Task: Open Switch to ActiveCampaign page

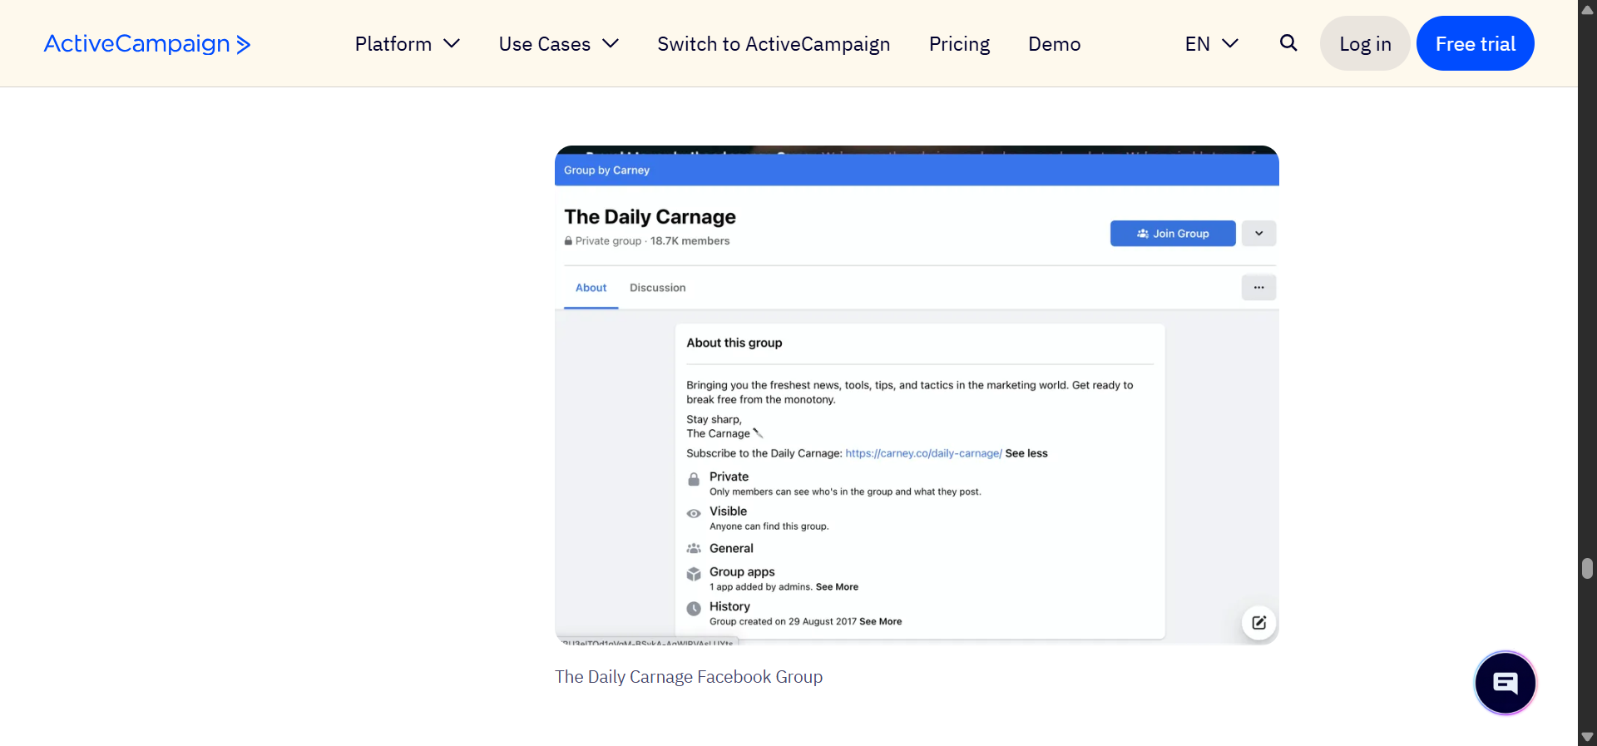Action: pos(774,44)
